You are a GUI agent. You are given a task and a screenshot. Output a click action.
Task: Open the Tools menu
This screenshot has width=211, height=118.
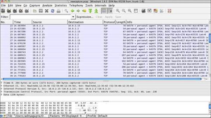coord(89,5)
